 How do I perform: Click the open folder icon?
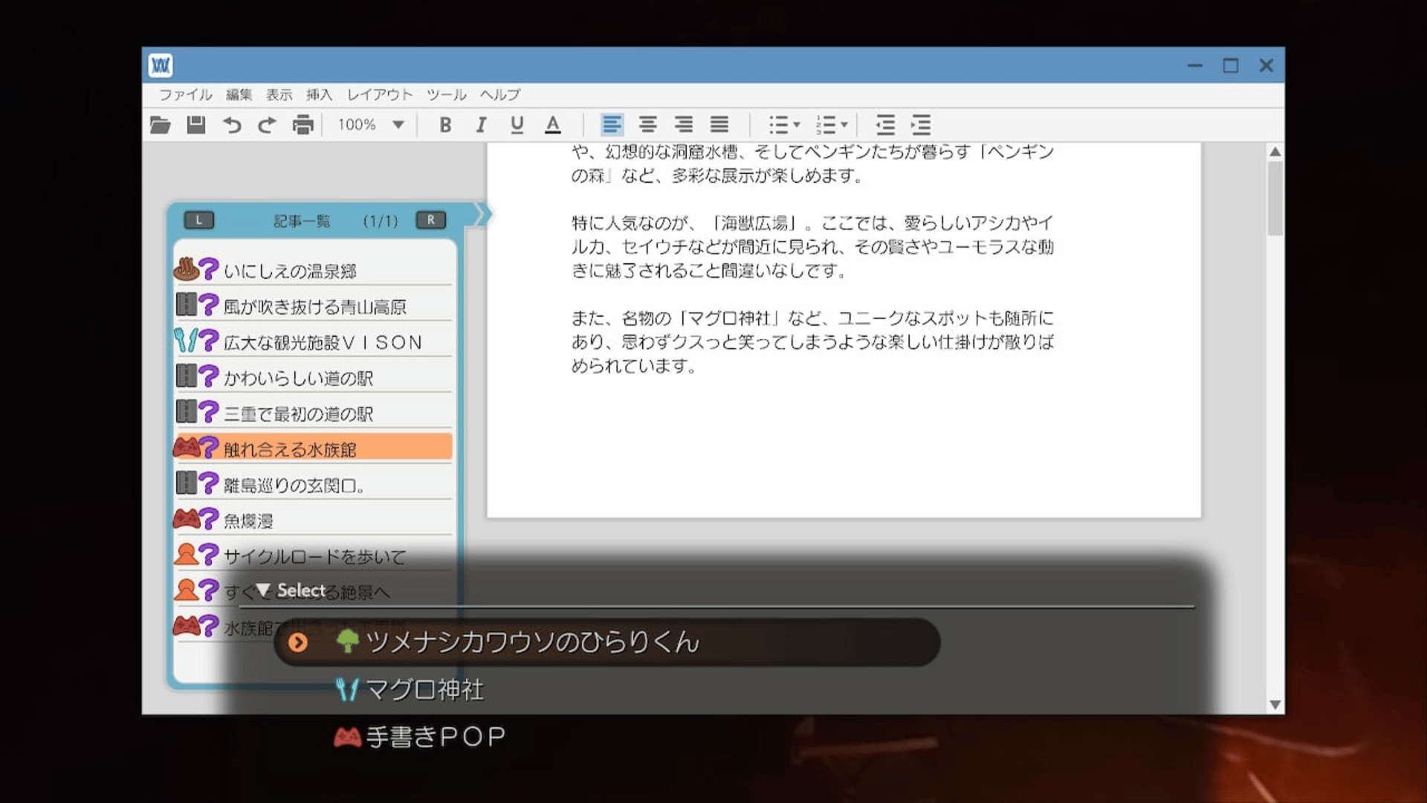(x=160, y=125)
